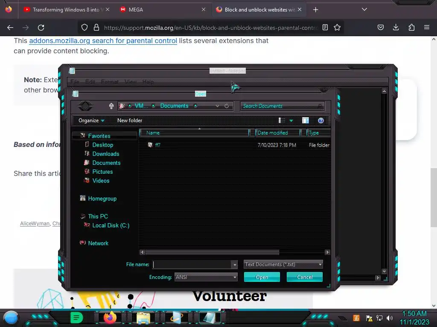Image resolution: width=437 pixels, height=327 pixels.
Task: Click the browser forward arrow
Action: pos(26,28)
